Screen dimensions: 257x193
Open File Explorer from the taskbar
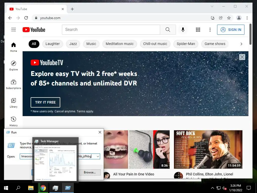[31, 188]
